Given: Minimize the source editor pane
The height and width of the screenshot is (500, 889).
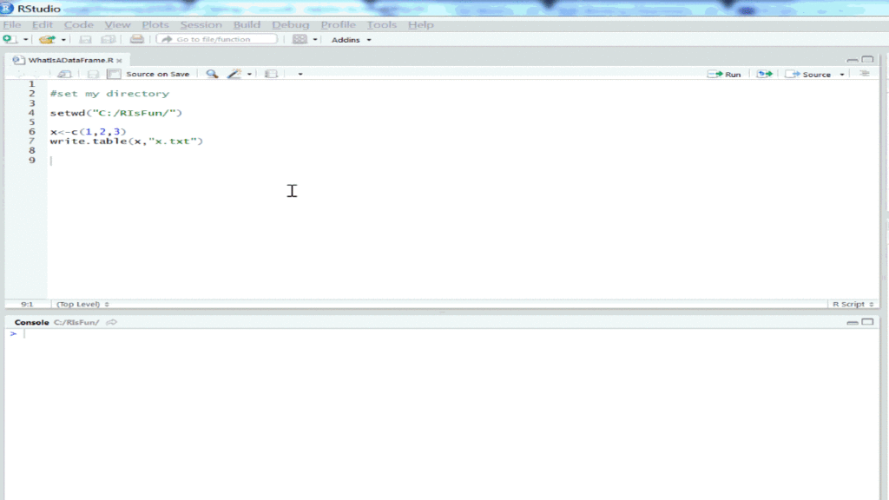Looking at the screenshot, I should (853, 60).
